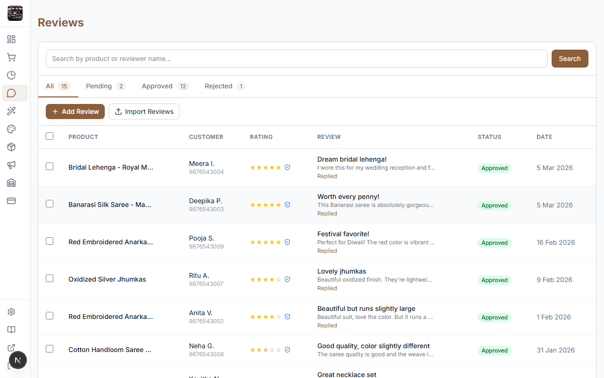Select checkbox for Meera I. review

(x=50, y=166)
